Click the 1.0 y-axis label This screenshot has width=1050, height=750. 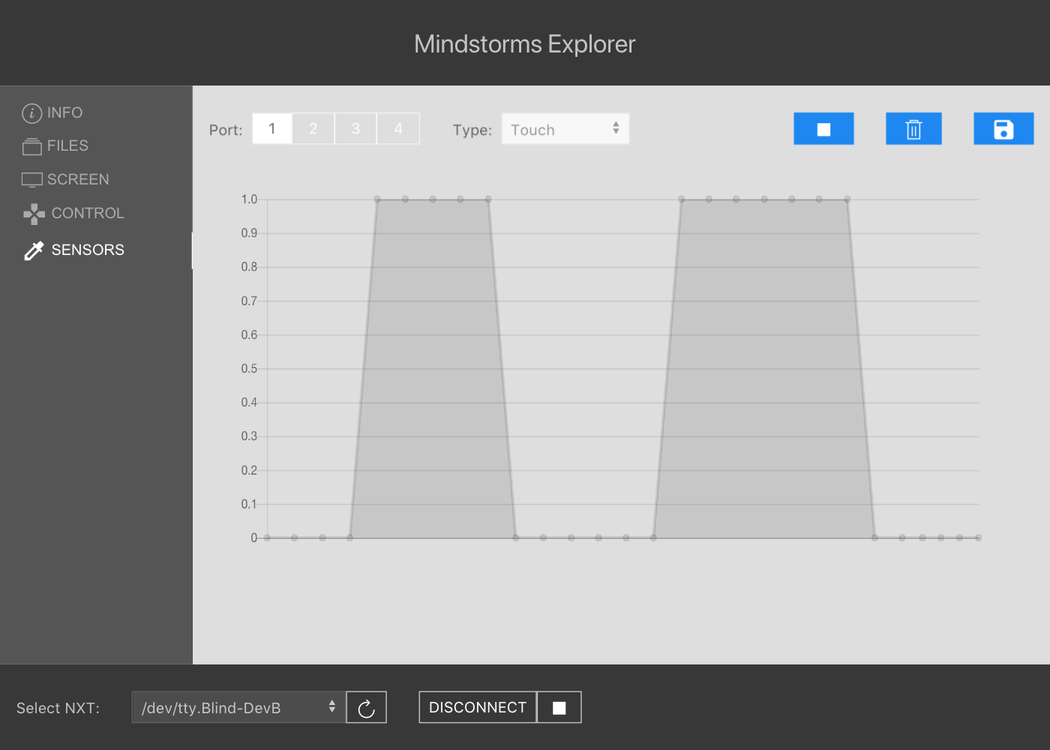(249, 199)
